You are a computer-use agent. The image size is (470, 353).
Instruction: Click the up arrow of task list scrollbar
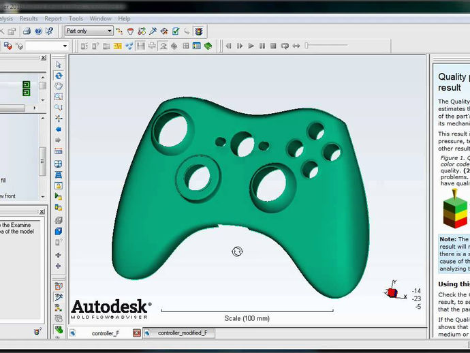(42, 78)
